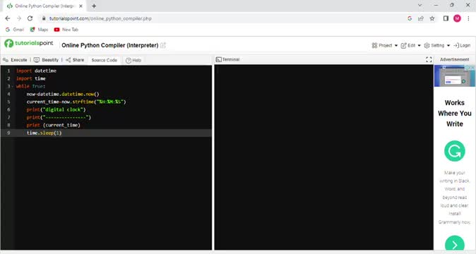This screenshot has height=254, width=476.
Task: Switch to the Source Code tab
Action: coord(104,60)
